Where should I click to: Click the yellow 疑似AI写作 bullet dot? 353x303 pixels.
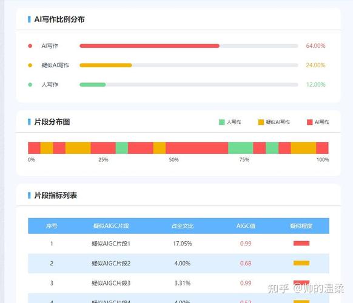(30, 65)
